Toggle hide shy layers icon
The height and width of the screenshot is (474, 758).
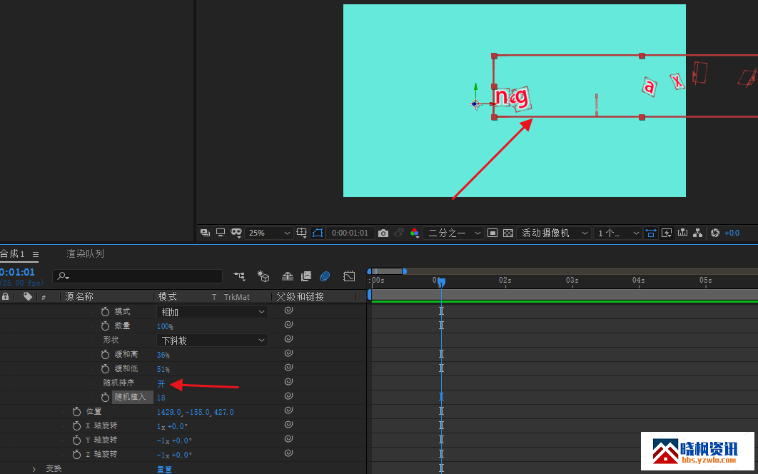coord(288,276)
